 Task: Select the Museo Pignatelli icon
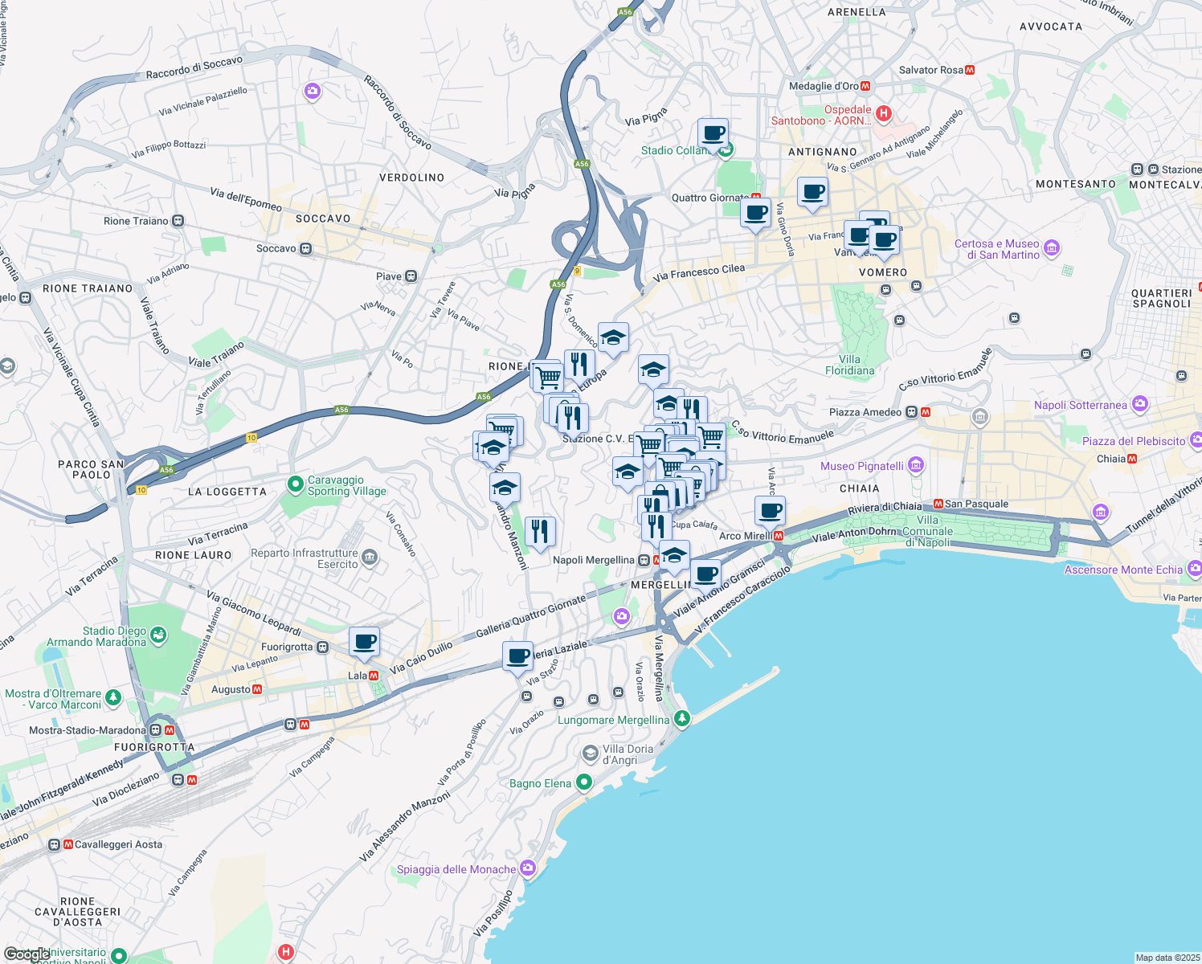click(x=916, y=466)
